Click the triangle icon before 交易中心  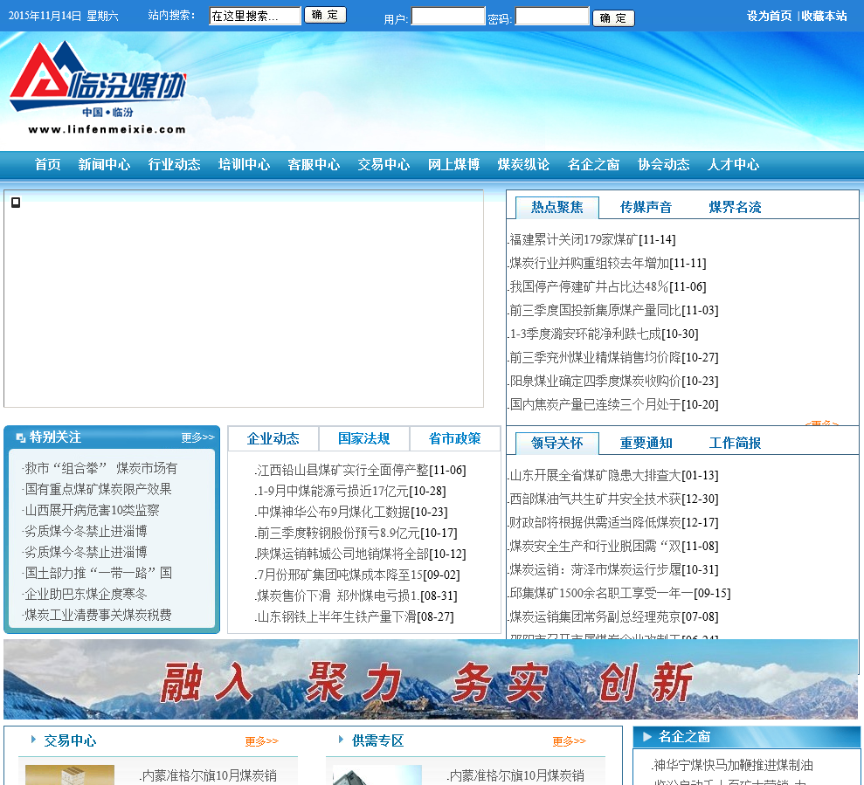coord(33,740)
